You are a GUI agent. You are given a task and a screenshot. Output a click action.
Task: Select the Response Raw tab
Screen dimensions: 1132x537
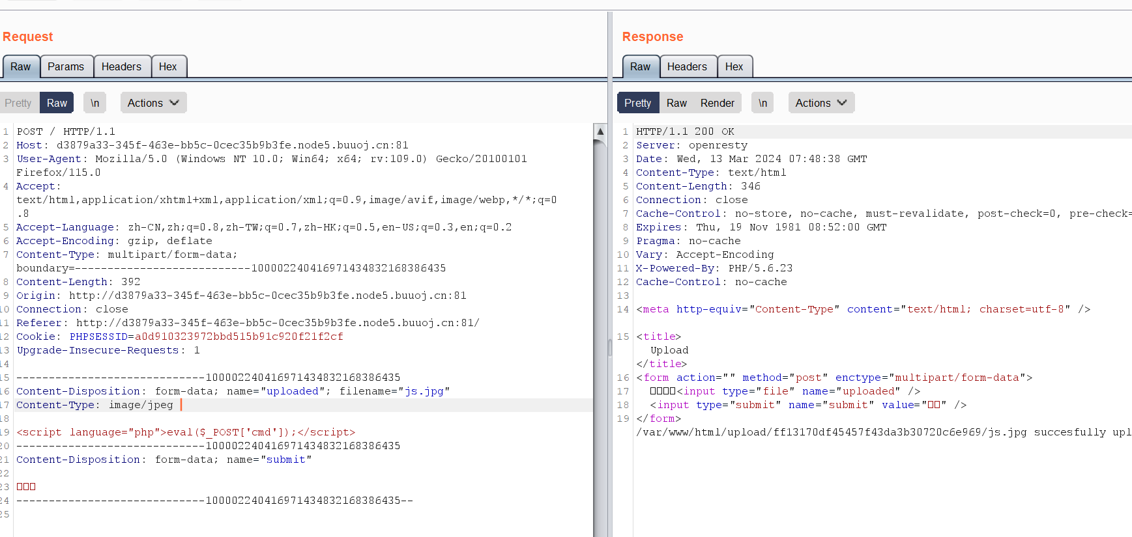[641, 66]
